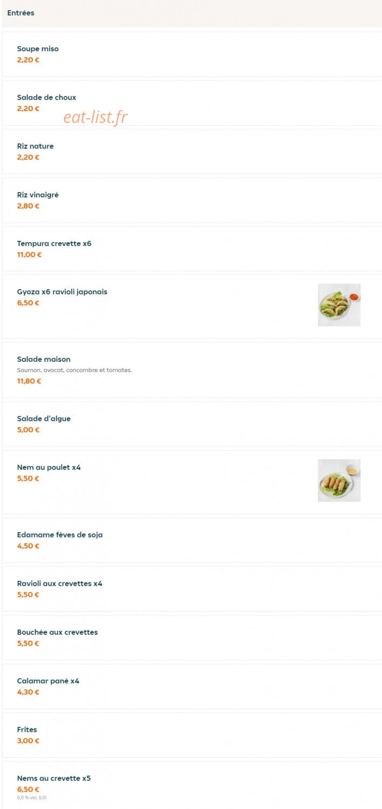Choose the Riz vinaigré item

[x=192, y=200]
